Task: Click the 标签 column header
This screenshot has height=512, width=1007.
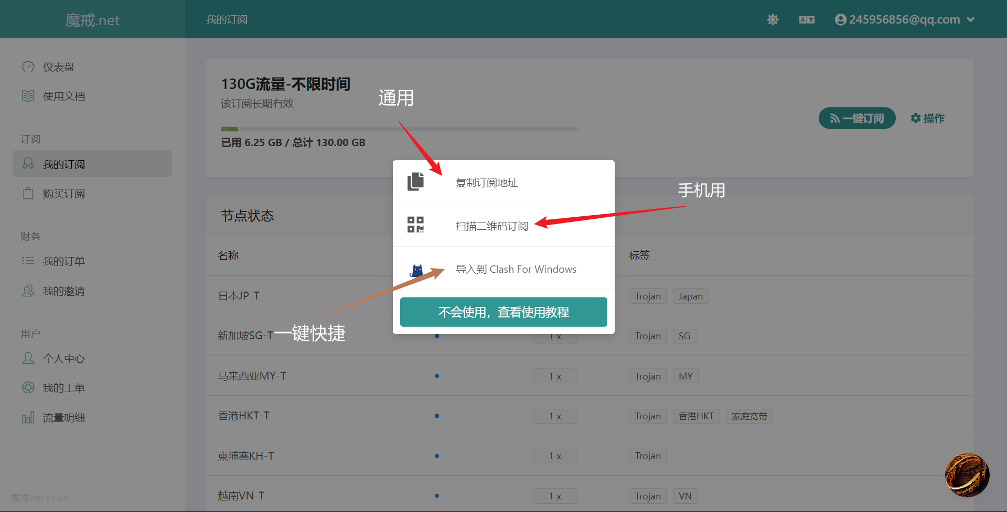Action: click(640, 255)
